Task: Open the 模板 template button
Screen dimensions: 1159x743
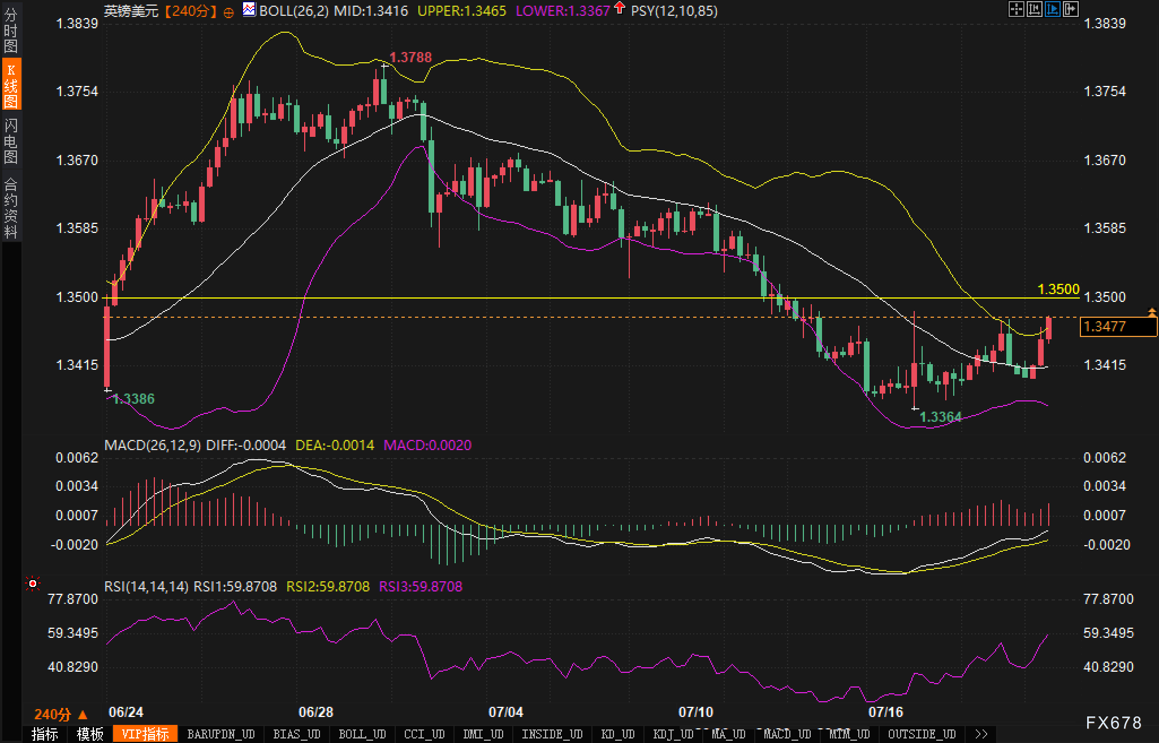Action: [90, 734]
